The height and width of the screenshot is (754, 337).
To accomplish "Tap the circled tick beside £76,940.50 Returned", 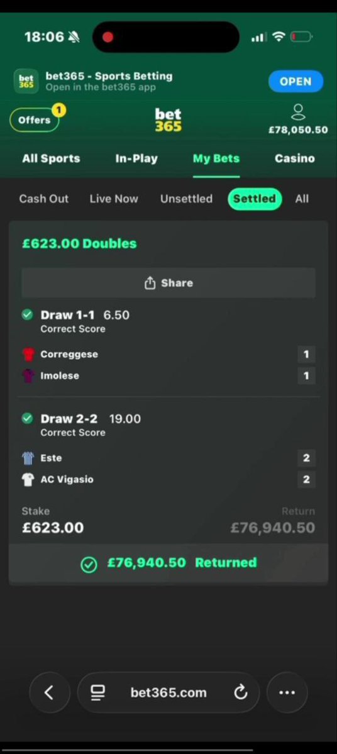I will click(x=89, y=565).
